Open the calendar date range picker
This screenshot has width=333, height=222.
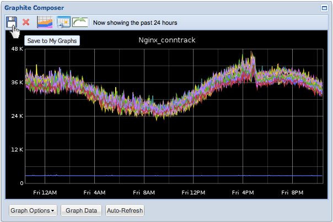[x=64, y=22]
